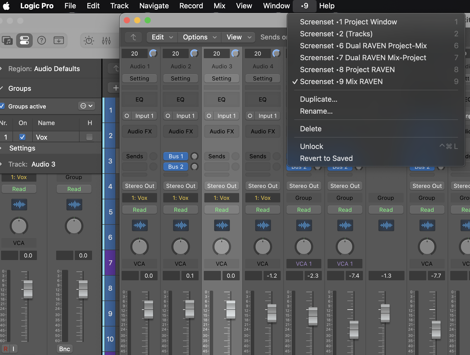Open the Track menu in menu bar
The width and height of the screenshot is (470, 355).
(x=119, y=6)
